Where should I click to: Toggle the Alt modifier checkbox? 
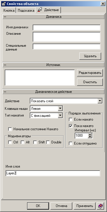tap(22, 142)
